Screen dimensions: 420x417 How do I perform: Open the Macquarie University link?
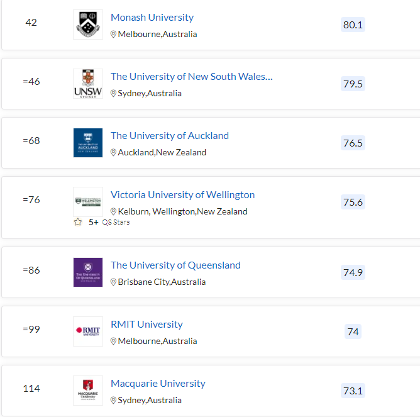click(x=158, y=384)
